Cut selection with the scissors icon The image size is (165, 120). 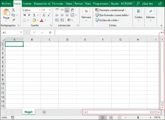coord(13,10)
